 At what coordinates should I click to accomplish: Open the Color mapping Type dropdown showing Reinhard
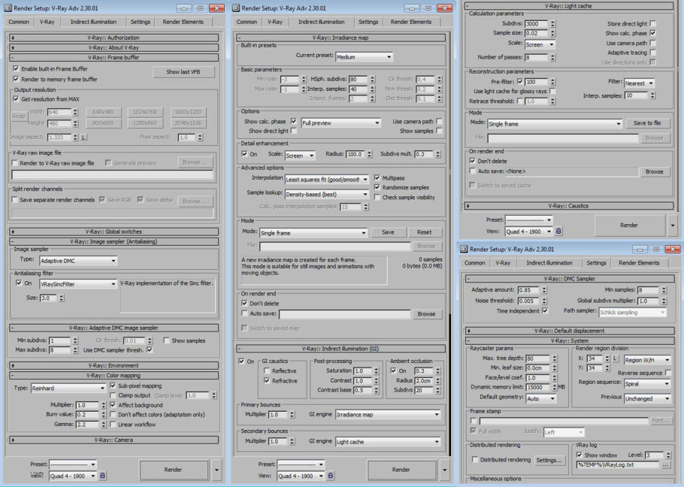[68, 388]
